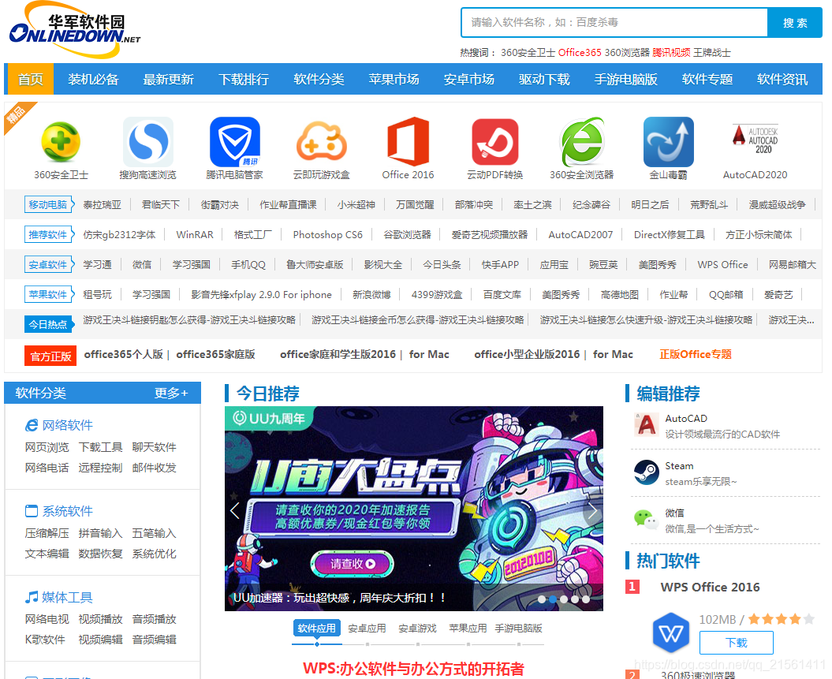The width and height of the screenshot is (832, 679).
Task: Open the K歌软件 category link
Action: [x=45, y=640]
